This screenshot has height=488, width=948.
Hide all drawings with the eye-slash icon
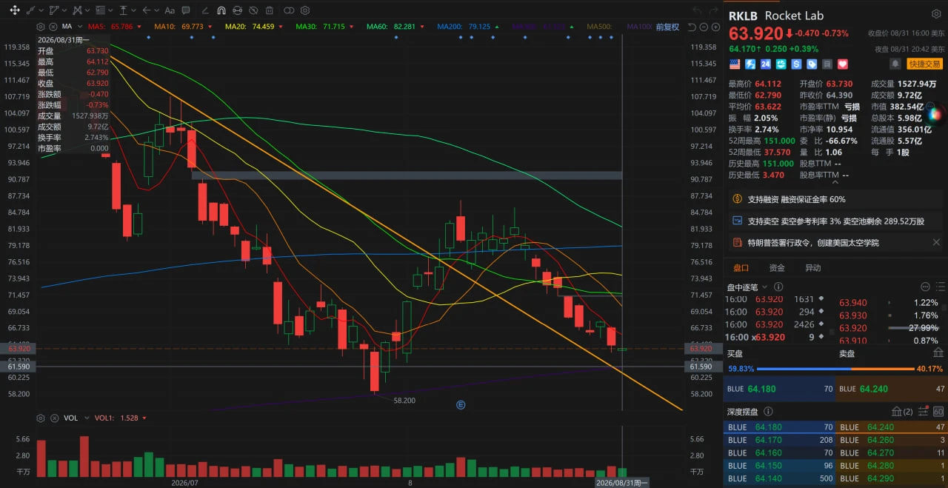click(253, 10)
